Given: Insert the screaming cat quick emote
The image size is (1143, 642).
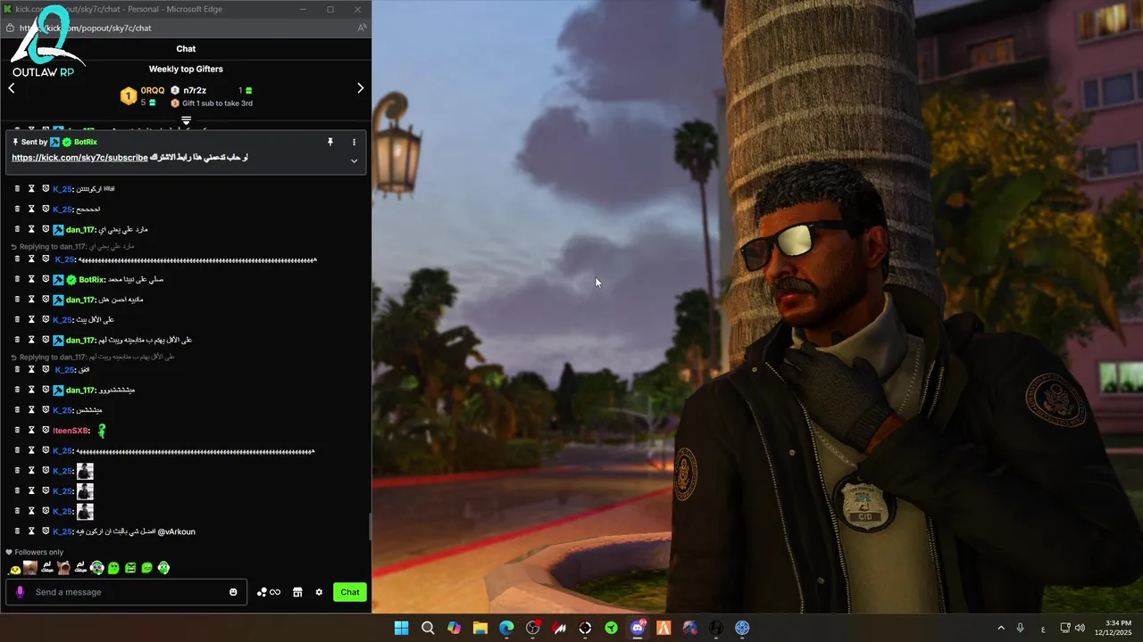Looking at the screenshot, I should (x=63, y=568).
